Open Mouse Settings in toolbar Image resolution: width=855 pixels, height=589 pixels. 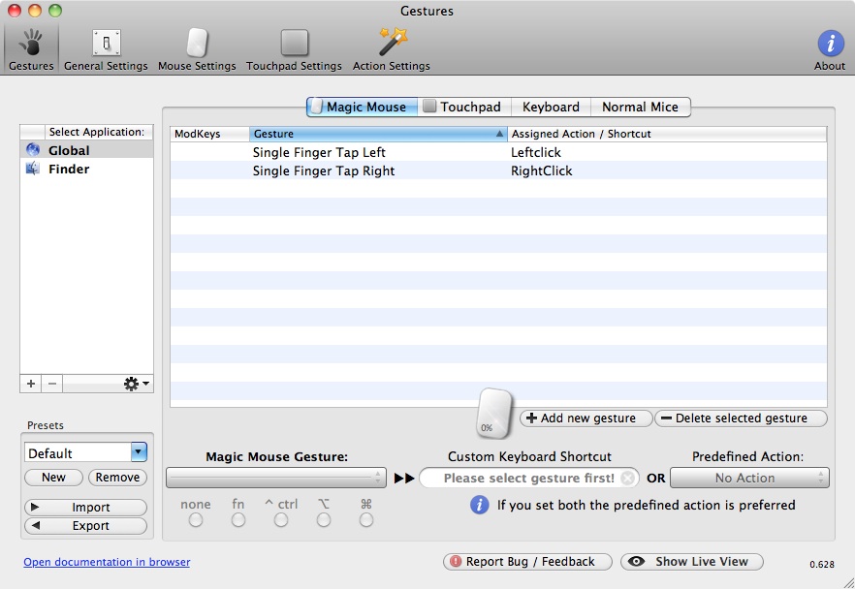(197, 47)
